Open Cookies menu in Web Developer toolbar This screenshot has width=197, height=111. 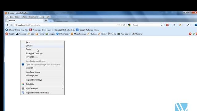tap(21, 34)
